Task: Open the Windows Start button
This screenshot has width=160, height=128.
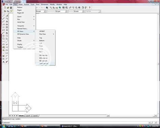Action: (4, 126)
